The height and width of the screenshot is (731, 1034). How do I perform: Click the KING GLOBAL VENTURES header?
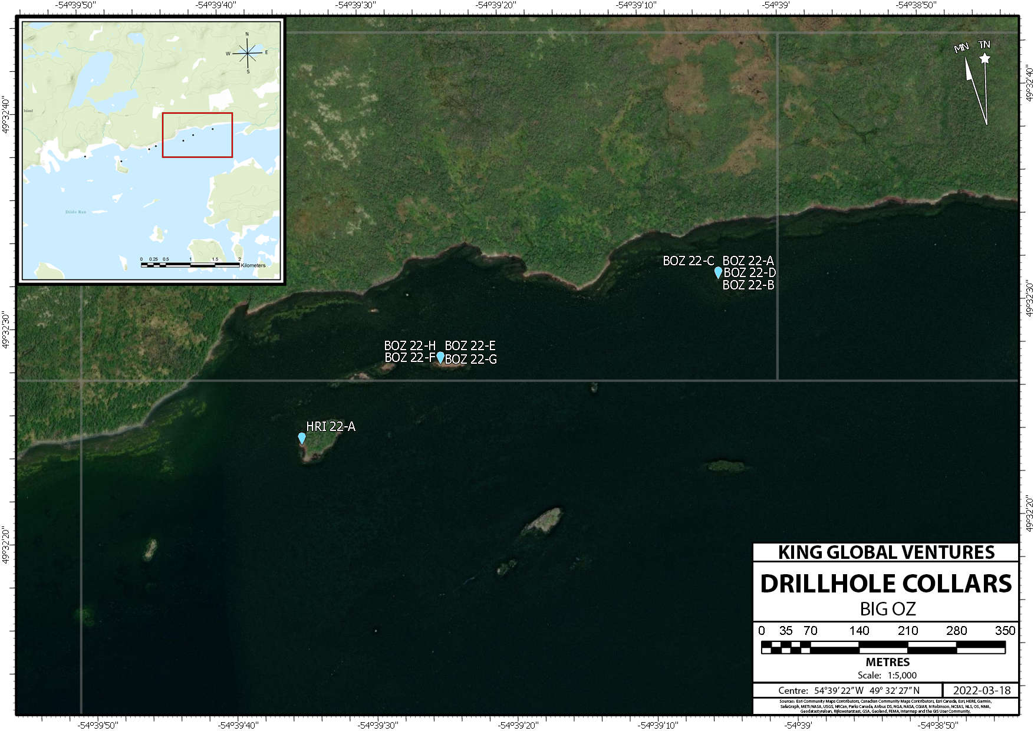[x=885, y=552]
